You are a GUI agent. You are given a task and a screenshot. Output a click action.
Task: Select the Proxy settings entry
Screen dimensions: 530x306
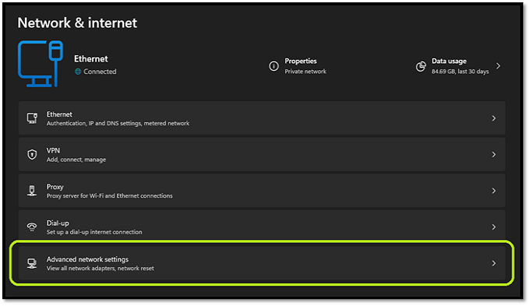point(262,191)
